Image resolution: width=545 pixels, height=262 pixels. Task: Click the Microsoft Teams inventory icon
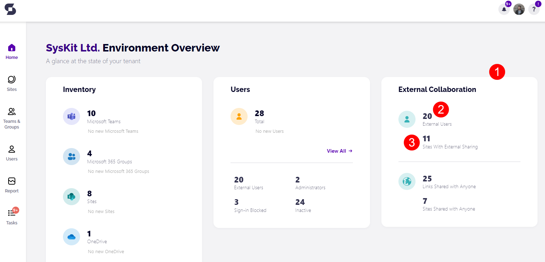click(72, 116)
